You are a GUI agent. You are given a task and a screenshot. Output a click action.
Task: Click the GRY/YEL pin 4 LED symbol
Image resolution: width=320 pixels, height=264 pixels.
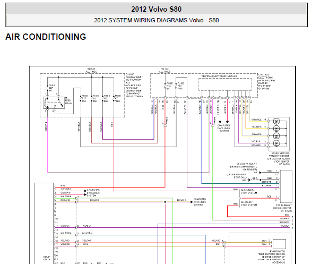tap(276, 121)
